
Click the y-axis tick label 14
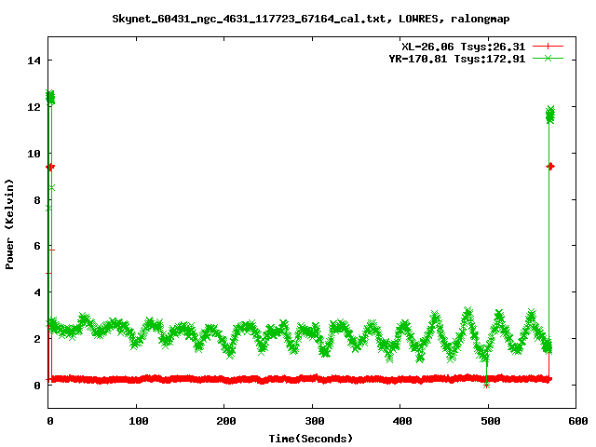pos(34,61)
